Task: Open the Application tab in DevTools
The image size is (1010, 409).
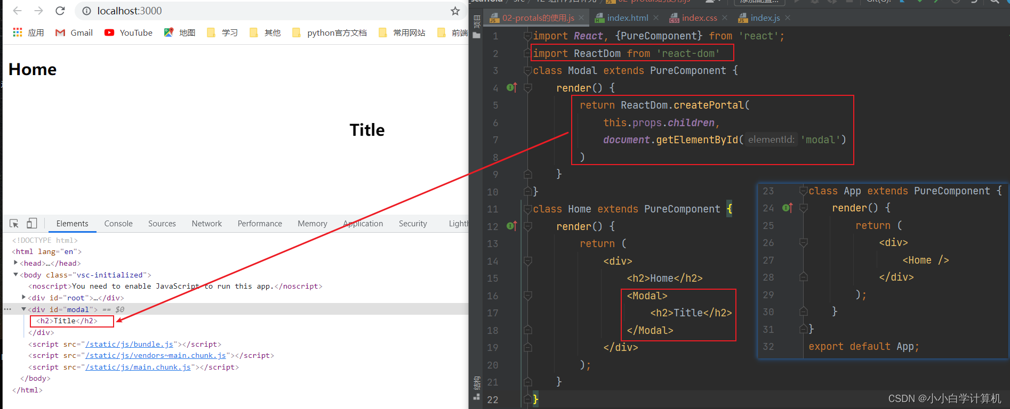Action: [x=363, y=224]
